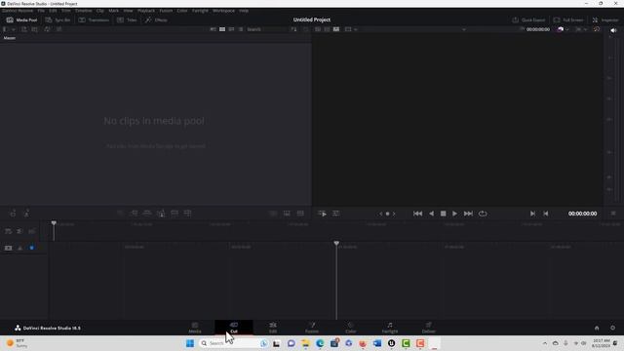Open the Playback menu
This screenshot has width=624, height=351.
(146, 11)
